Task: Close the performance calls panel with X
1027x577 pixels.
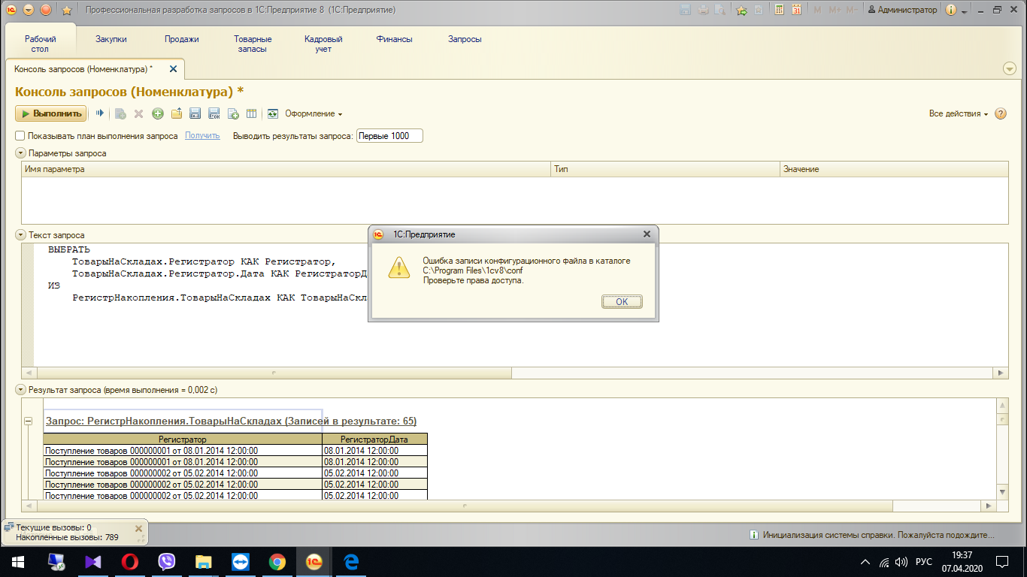Action: [x=138, y=529]
